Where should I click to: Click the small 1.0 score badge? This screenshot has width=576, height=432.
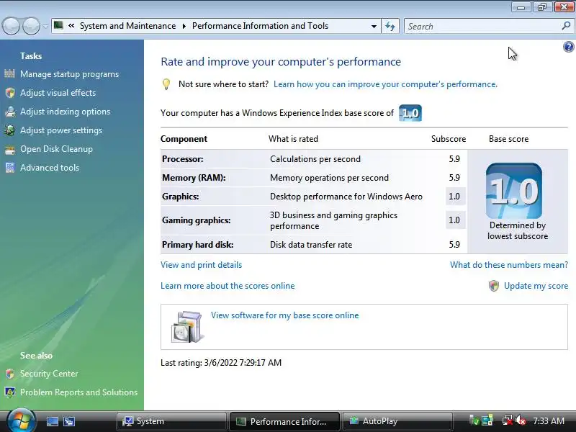click(x=410, y=113)
